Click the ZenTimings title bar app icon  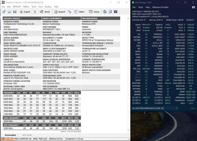coord(133,2)
